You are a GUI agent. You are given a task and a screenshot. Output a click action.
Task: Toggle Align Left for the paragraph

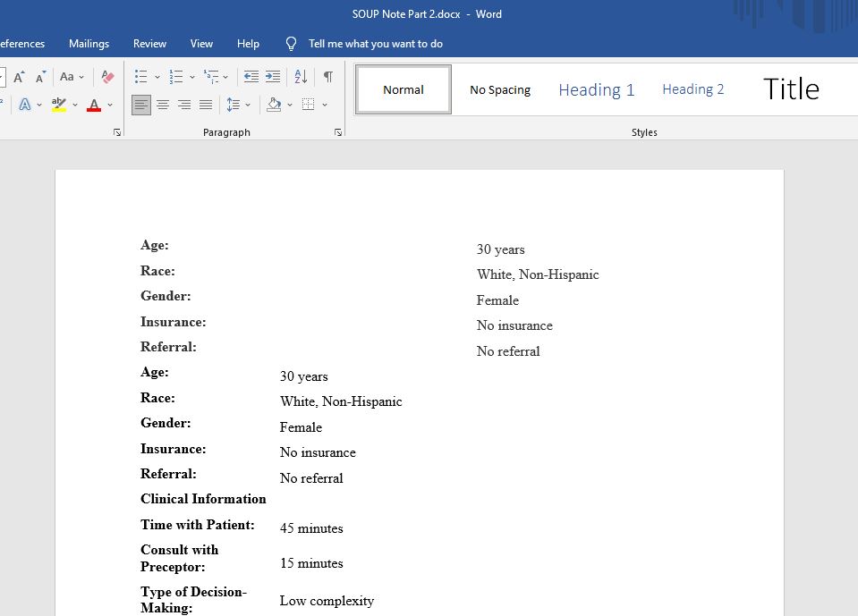pos(141,105)
